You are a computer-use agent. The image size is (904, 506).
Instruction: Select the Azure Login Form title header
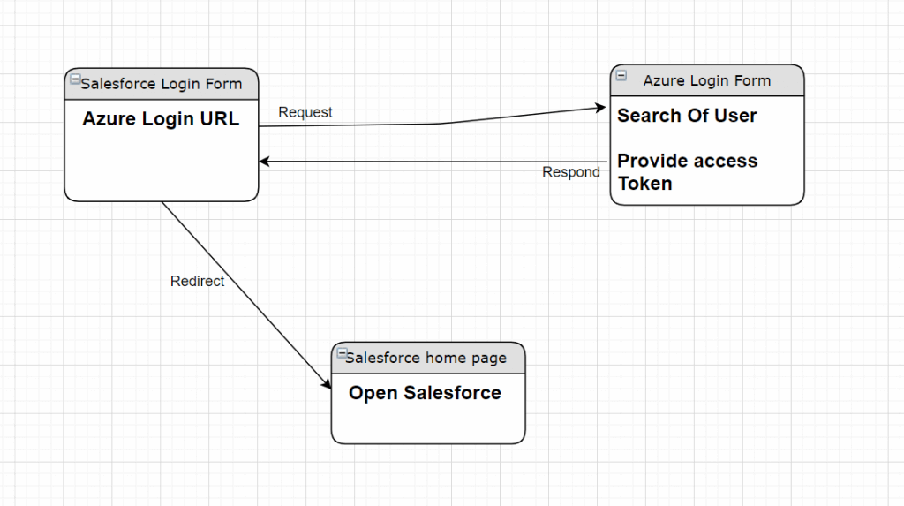coord(706,80)
